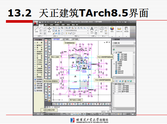Expand the 剖面图 node in project tree

[114, 64]
